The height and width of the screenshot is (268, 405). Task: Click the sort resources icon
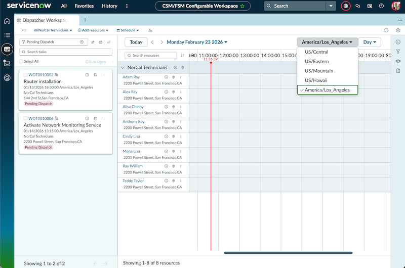(183, 56)
